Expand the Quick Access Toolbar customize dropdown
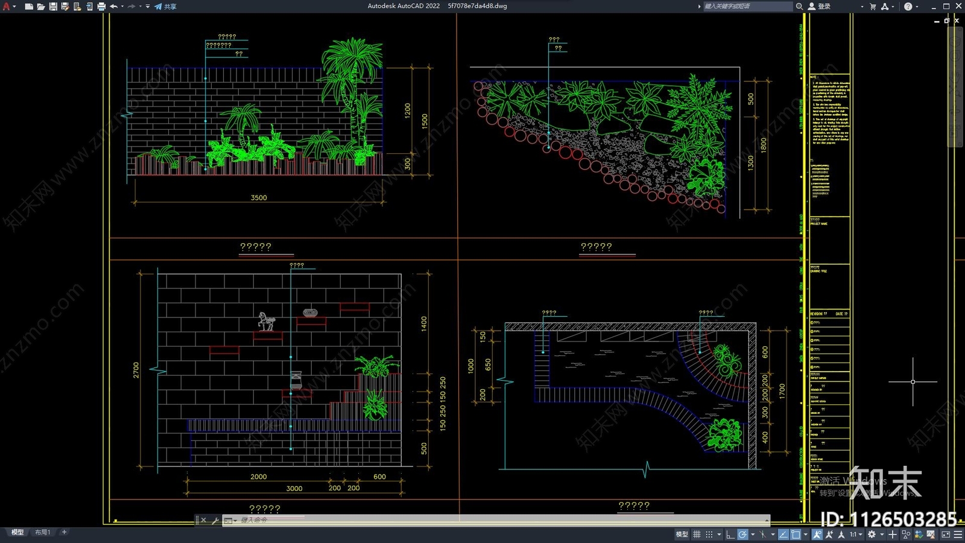The height and width of the screenshot is (543, 965). point(148,7)
